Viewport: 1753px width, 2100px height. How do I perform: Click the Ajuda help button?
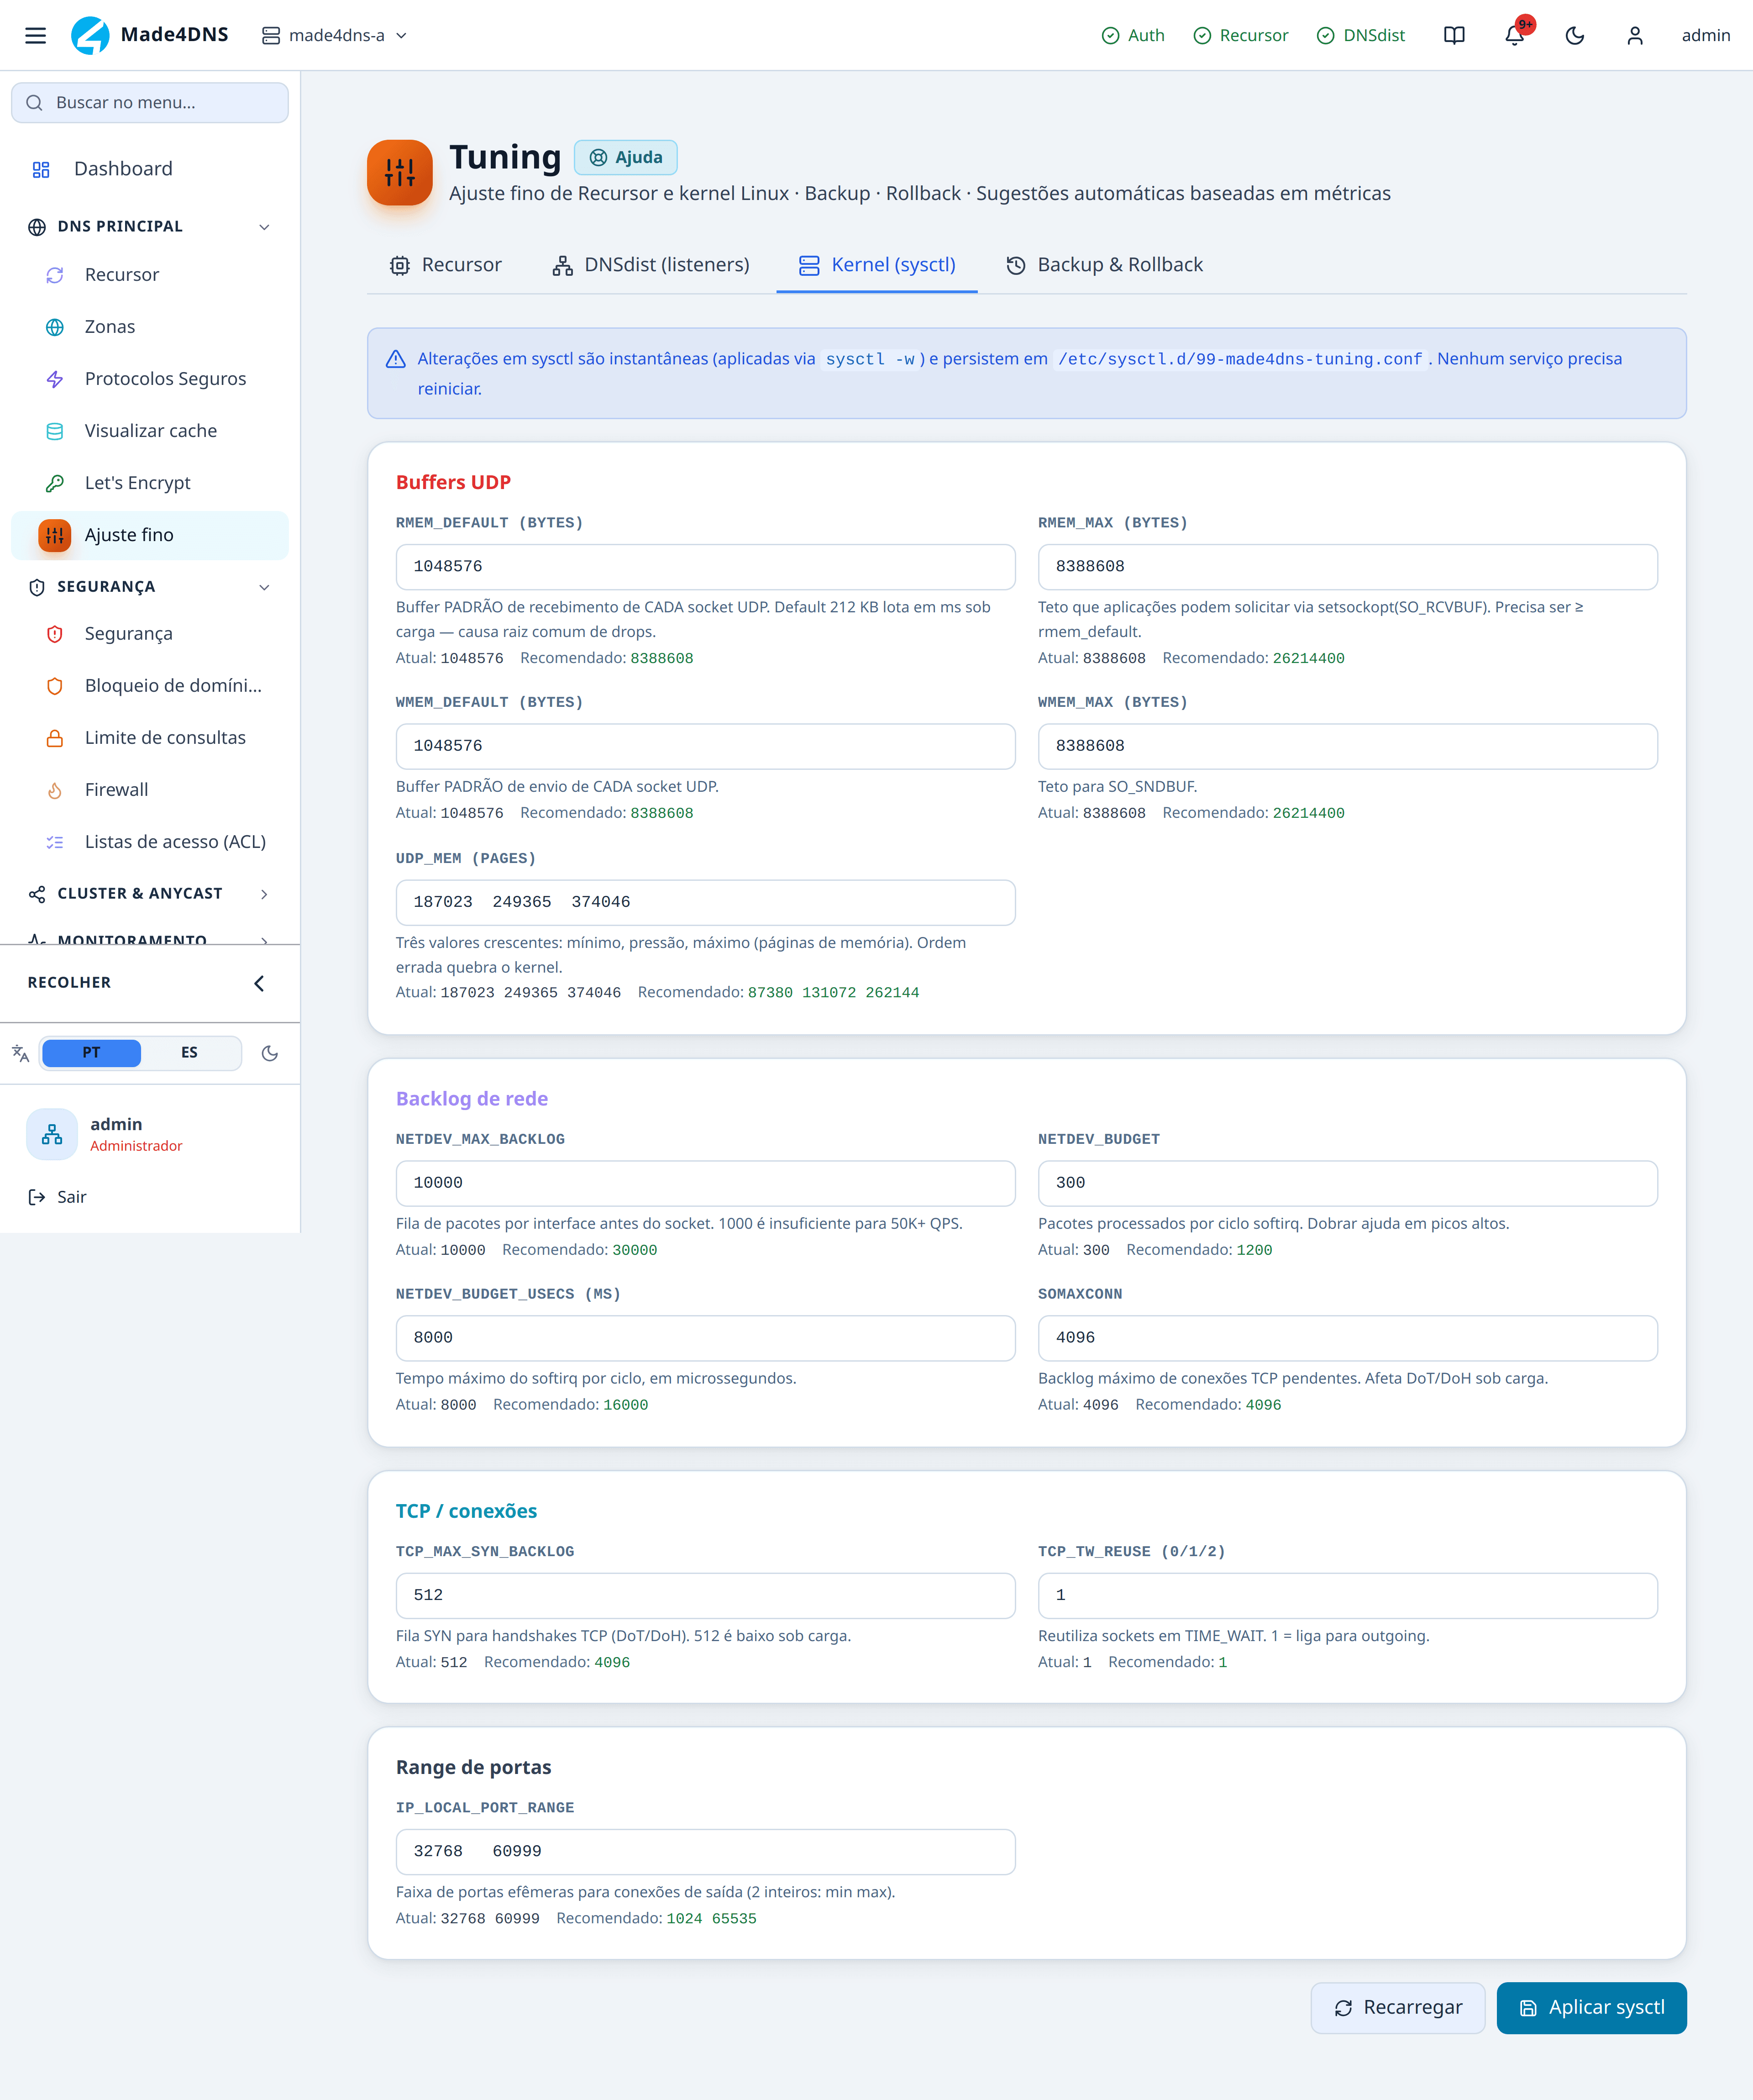click(626, 158)
